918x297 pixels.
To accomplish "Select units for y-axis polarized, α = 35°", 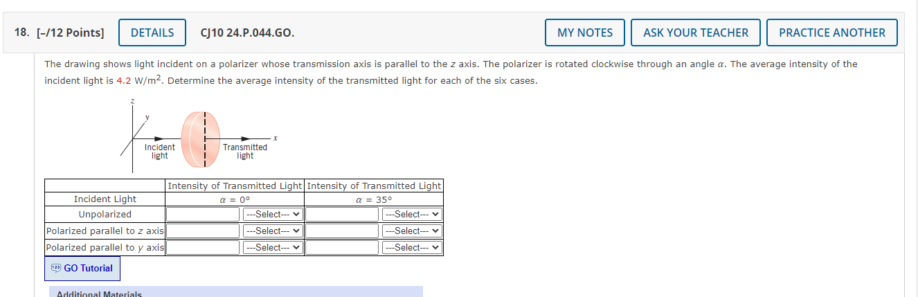I will tap(412, 248).
